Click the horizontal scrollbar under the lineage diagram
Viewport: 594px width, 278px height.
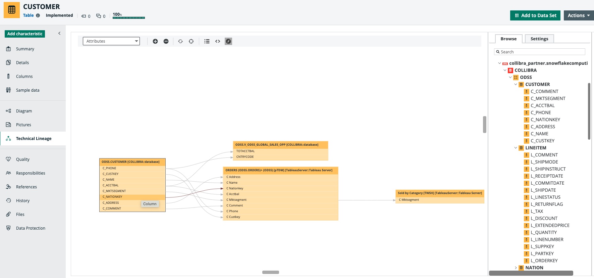(271, 272)
